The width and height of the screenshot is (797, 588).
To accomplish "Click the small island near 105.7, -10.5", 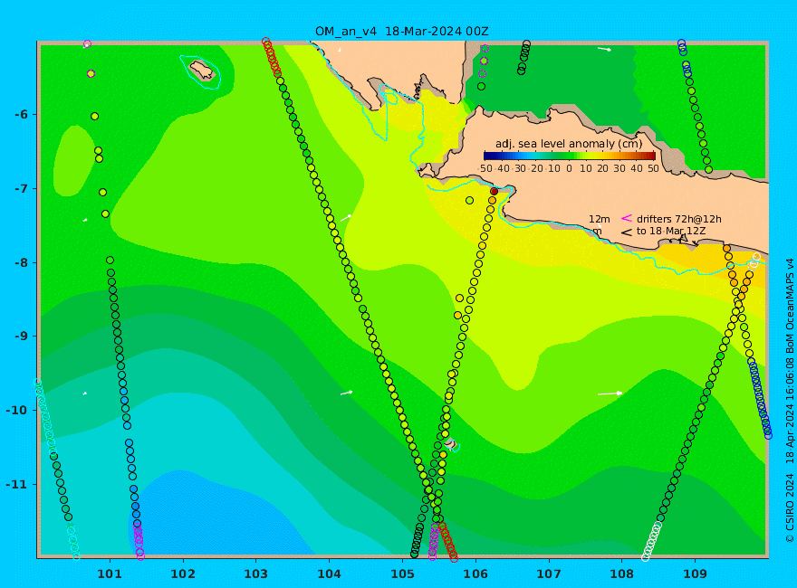I will [x=451, y=444].
